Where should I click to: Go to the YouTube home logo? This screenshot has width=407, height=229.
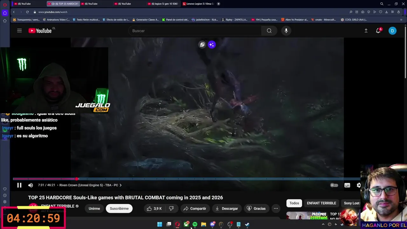pos(40,31)
